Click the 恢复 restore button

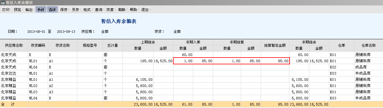110,9
